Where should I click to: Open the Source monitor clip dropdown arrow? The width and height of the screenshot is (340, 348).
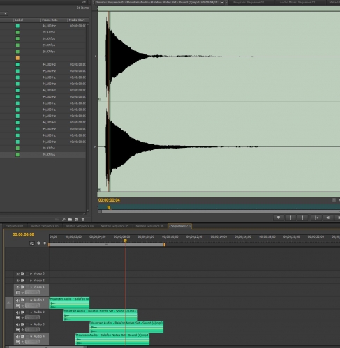(222, 3)
